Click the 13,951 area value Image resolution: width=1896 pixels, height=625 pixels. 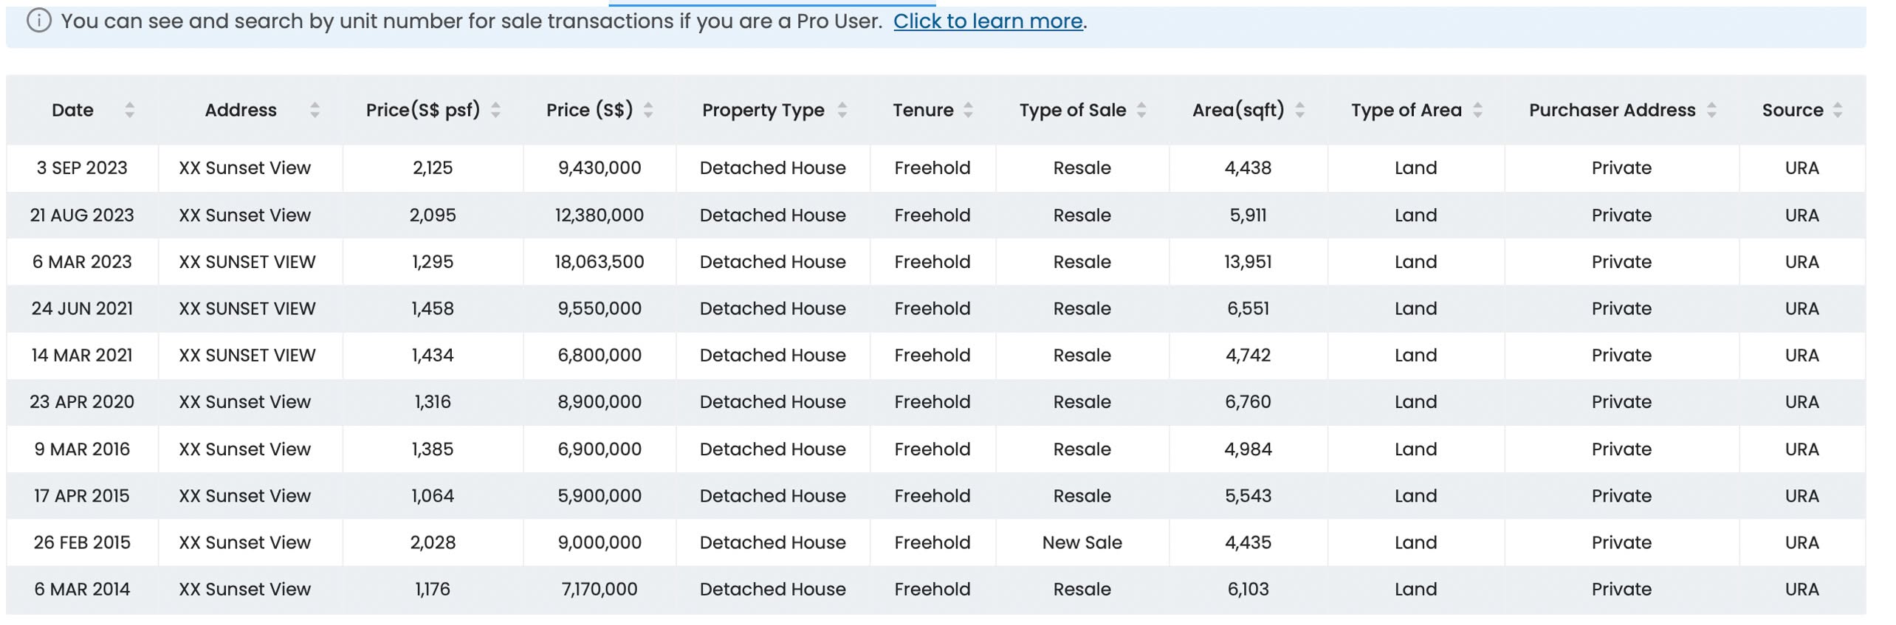(1248, 262)
